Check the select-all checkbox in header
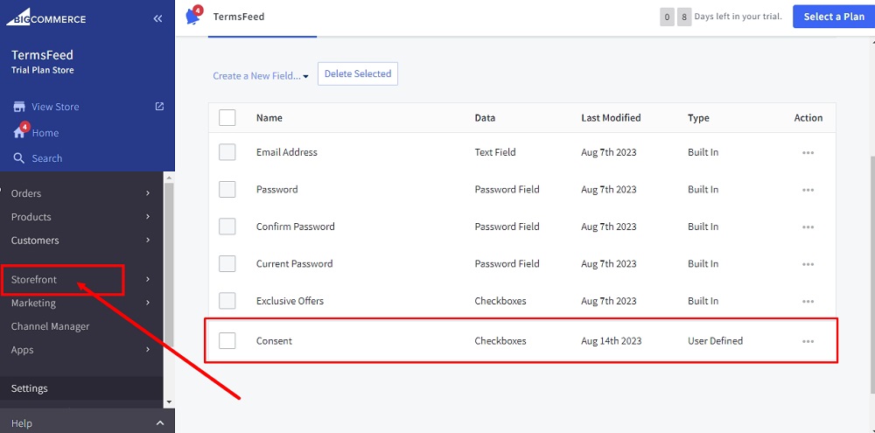The width and height of the screenshot is (875, 433). click(227, 118)
